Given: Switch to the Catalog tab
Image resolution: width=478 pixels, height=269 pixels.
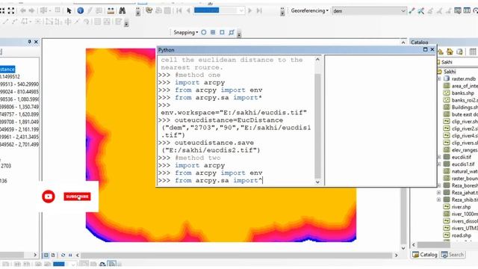Looking at the screenshot, I should tap(425, 255).
